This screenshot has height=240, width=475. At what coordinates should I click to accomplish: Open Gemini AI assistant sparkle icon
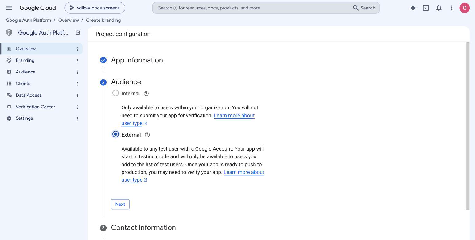click(413, 8)
